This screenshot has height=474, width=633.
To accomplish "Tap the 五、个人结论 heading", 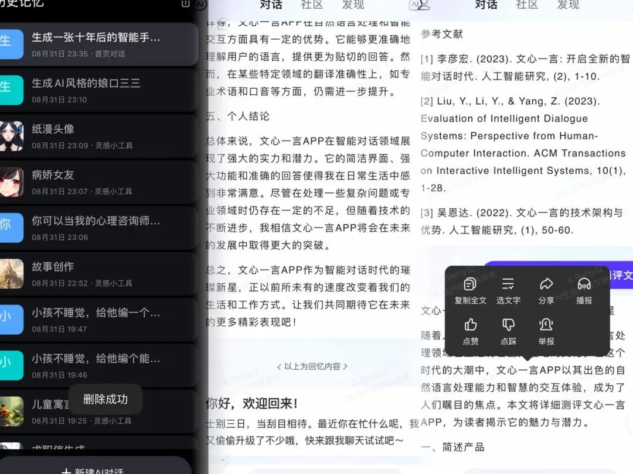I will tap(237, 116).
